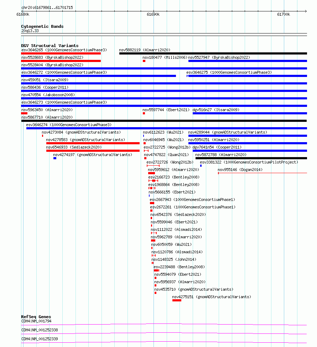Open nsv5950251 (Almarri2020) variant

click(x=214, y=140)
